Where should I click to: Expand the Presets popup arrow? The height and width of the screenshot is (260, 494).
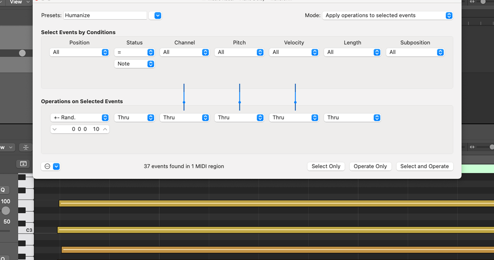tap(157, 15)
